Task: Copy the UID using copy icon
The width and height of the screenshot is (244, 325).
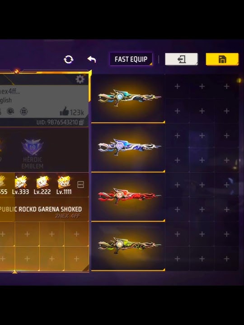Action: click(81, 122)
